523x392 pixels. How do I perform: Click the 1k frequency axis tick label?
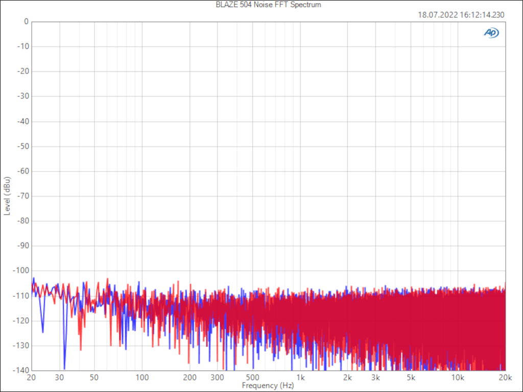coord(300,378)
